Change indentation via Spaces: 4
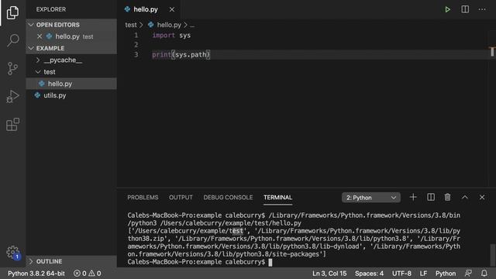This screenshot has height=279, width=496. [x=369, y=274]
